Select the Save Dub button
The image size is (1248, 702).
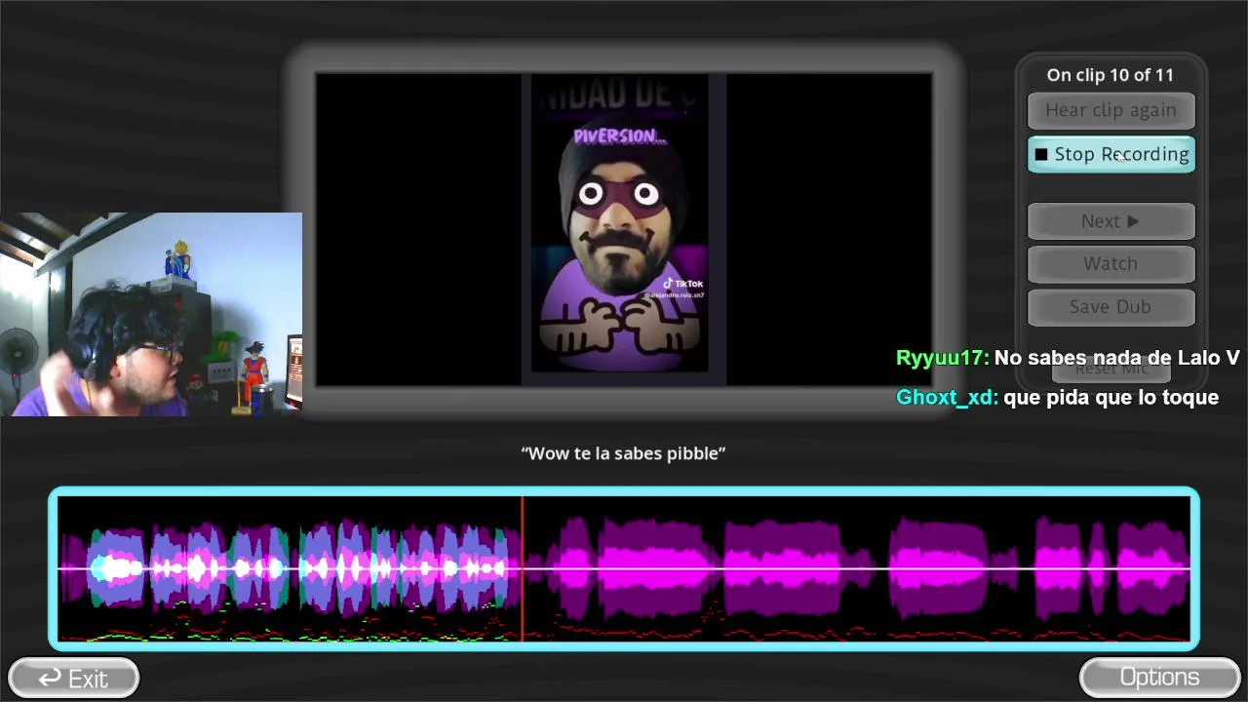click(x=1111, y=306)
